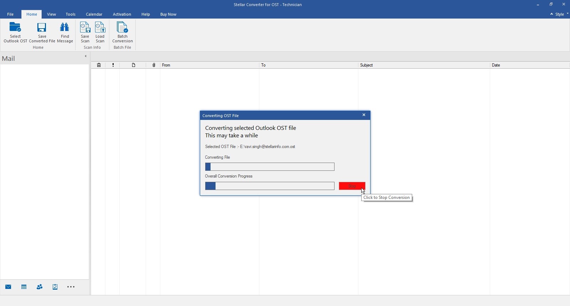Sort messages by From column
Screen dimensions: 570x306
coord(209,65)
